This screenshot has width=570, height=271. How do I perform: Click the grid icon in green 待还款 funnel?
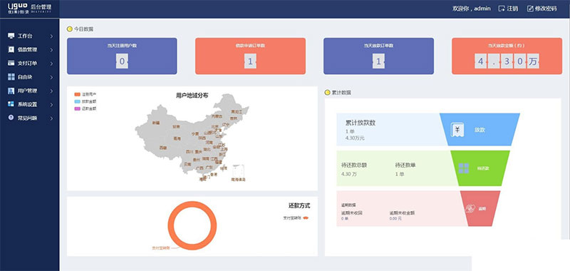pos(464,168)
